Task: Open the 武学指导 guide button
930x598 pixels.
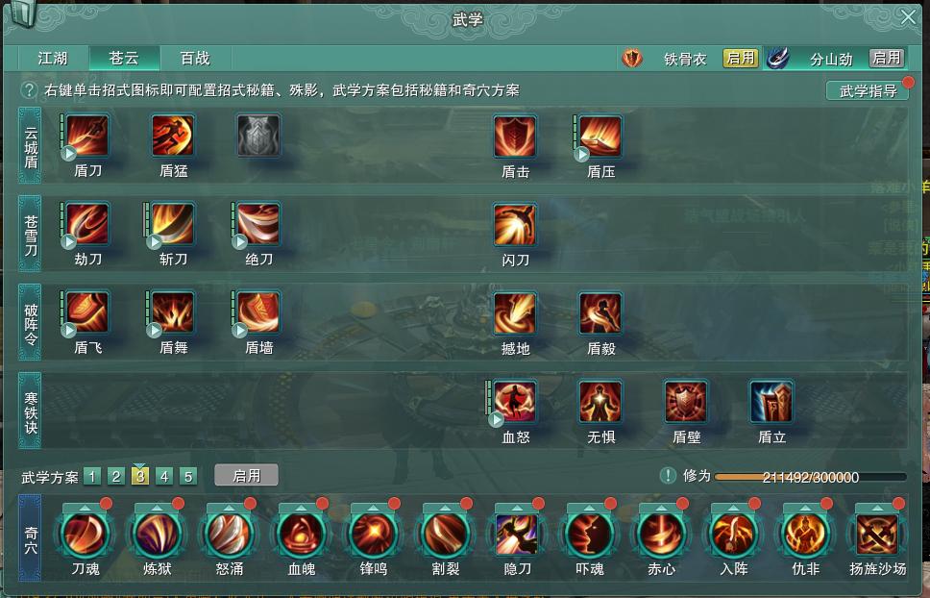Action: click(868, 90)
